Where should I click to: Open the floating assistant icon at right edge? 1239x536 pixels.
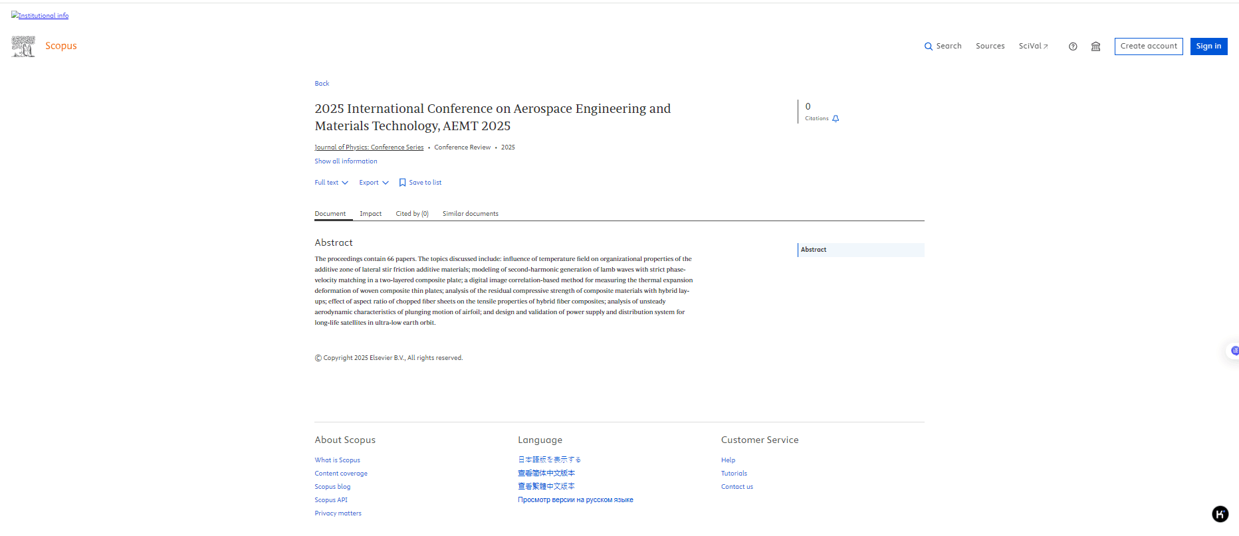click(x=1233, y=351)
